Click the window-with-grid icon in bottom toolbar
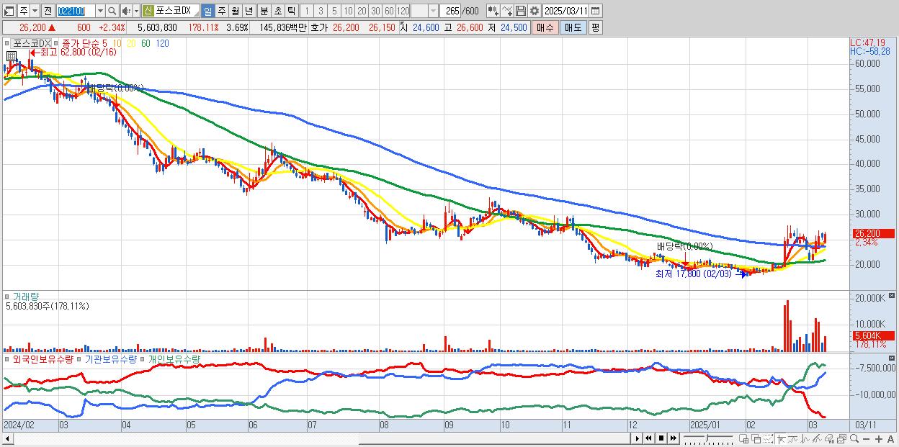The image size is (899, 447). click(743, 439)
